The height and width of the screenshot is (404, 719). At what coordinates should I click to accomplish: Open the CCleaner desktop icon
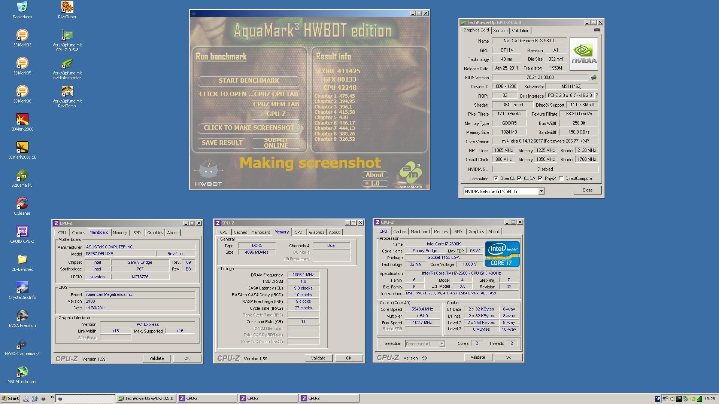pos(22,203)
